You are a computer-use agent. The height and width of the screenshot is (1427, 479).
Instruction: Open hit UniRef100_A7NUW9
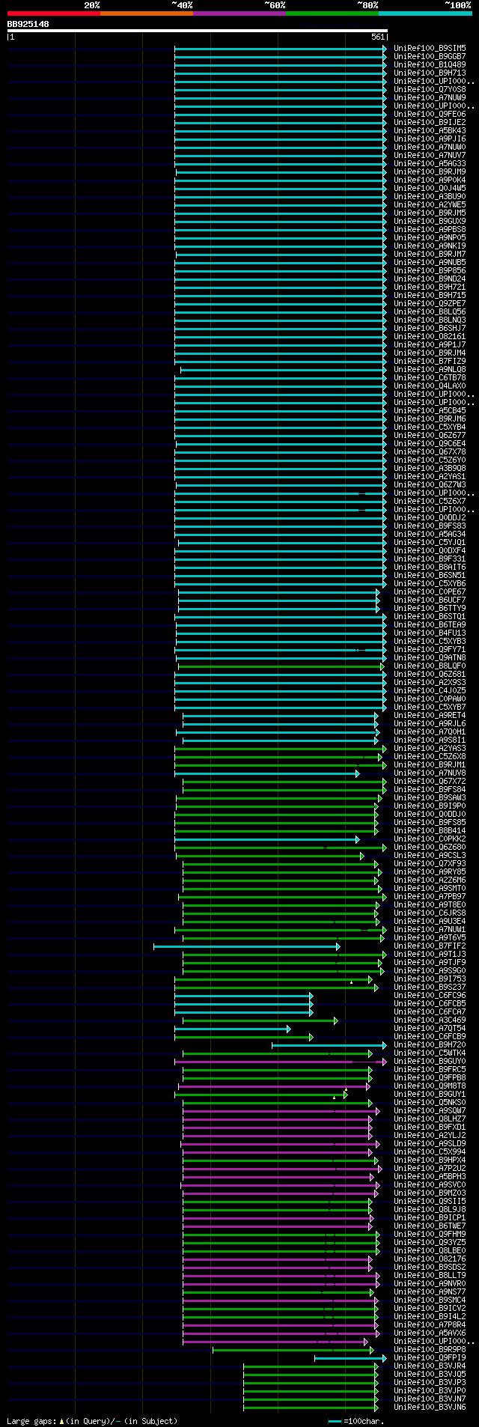point(430,97)
